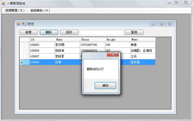
Task: Minimize the 员工管理 child window
Action: pos(153,24)
